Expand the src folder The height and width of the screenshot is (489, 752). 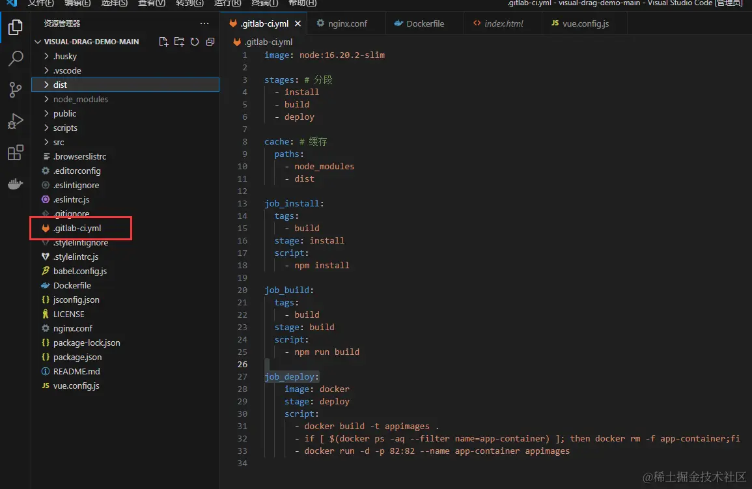click(x=59, y=142)
